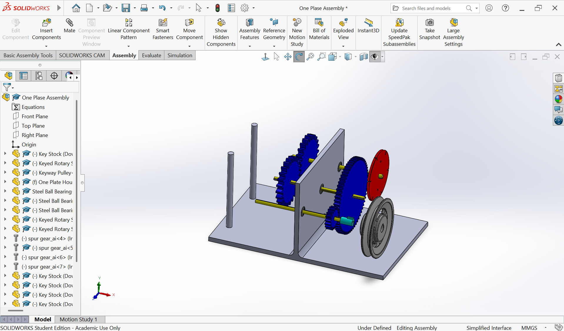Open Assembly Features dropdown arrow
564x331 pixels.
[250, 46]
